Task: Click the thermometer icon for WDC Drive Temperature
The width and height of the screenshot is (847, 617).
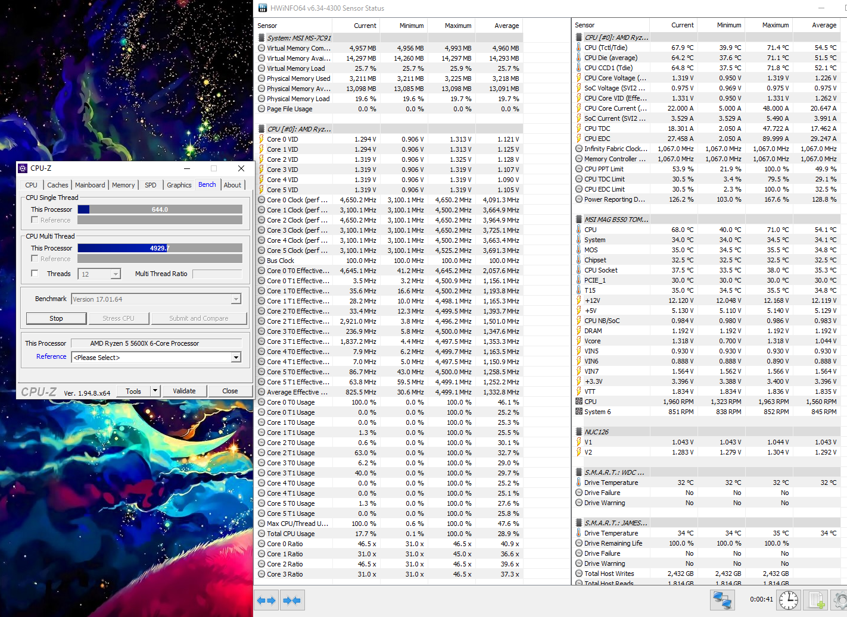Action: pos(579,483)
